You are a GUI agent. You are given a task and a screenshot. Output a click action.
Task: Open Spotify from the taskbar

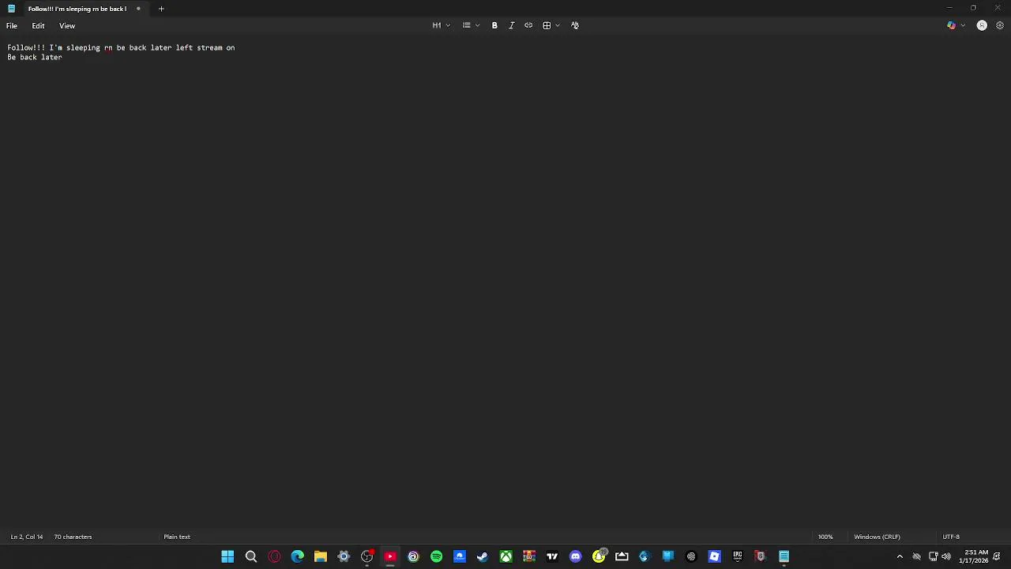coord(436,557)
